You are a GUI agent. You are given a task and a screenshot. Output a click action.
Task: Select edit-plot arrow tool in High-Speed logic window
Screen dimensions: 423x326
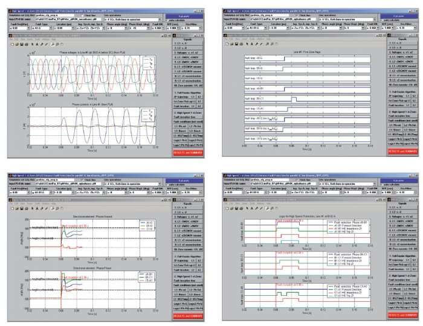tap(247, 208)
